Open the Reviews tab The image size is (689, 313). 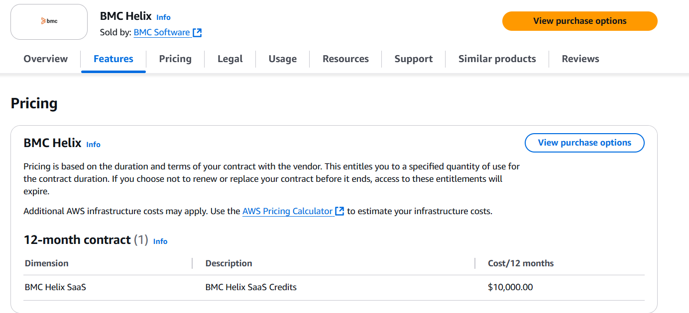(580, 59)
